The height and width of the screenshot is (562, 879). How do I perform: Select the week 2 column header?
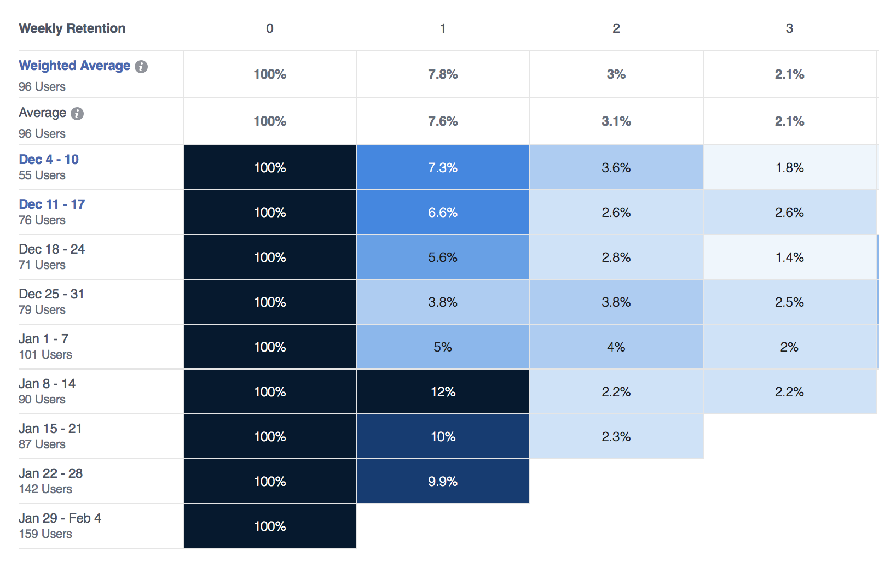(x=616, y=28)
